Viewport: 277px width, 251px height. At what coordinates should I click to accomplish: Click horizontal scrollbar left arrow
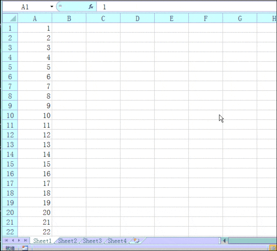[224, 240]
